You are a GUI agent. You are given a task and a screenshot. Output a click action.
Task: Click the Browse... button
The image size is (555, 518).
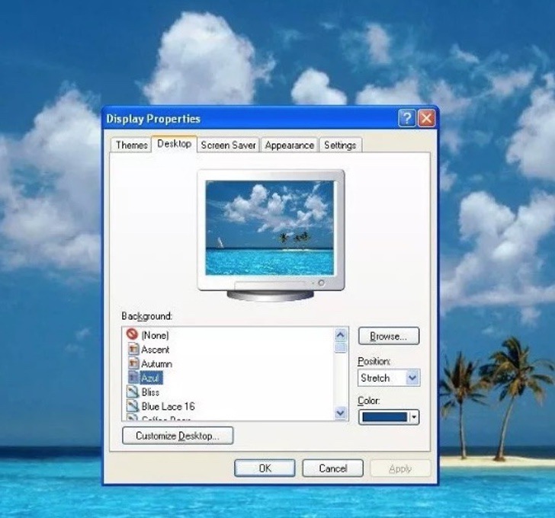[389, 336]
